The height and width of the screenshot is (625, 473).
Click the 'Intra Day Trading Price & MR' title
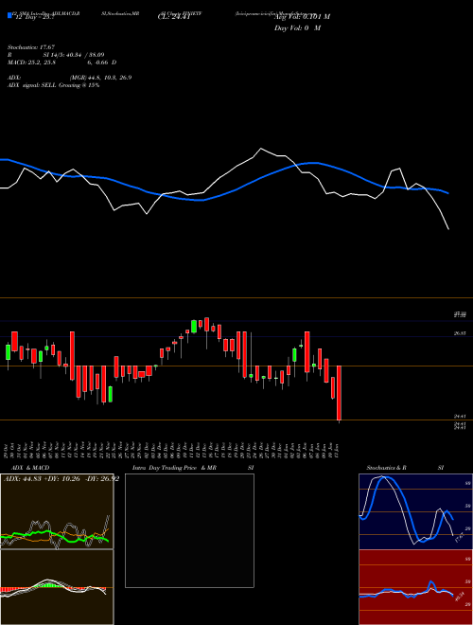(174, 468)
